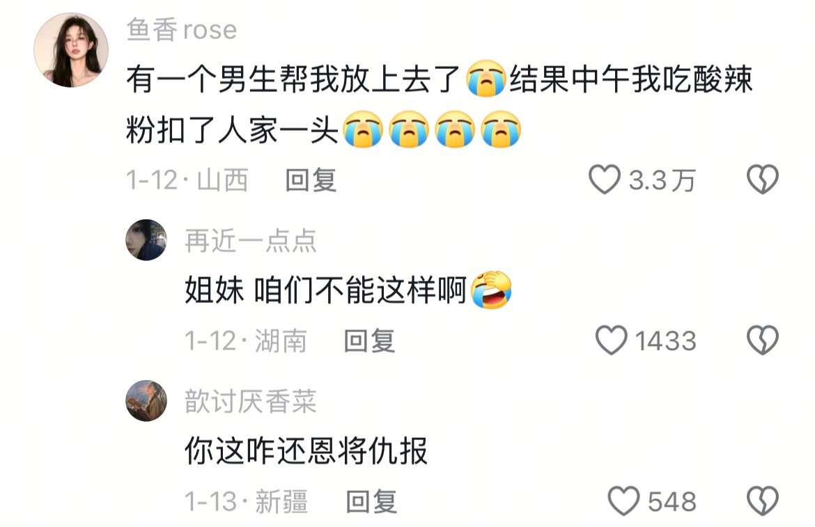Screen dimensions: 815x527
Task: Select the comment text 姐妹 咱们不能这样啊
Action: tap(326, 290)
